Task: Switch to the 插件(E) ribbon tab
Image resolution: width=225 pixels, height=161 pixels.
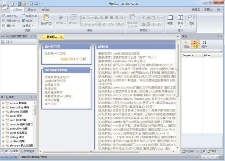Action: coord(46,10)
